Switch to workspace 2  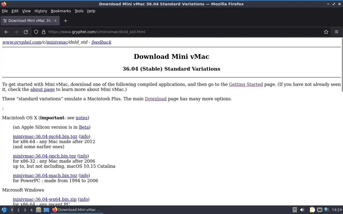pyautogui.click(x=18, y=210)
